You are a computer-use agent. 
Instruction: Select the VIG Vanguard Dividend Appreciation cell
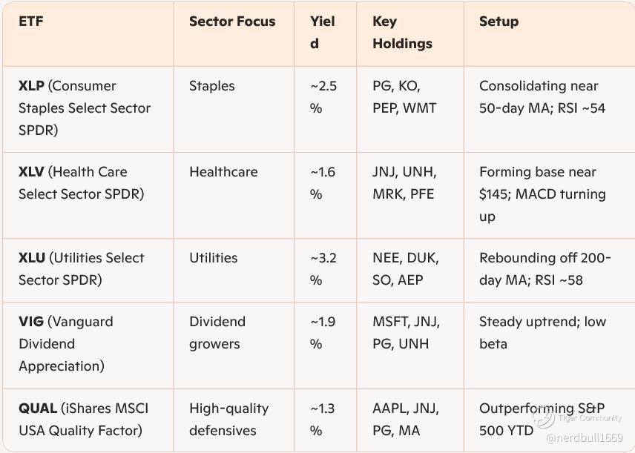(x=66, y=344)
